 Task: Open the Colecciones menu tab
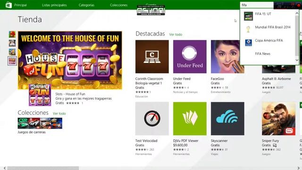point(118,5)
